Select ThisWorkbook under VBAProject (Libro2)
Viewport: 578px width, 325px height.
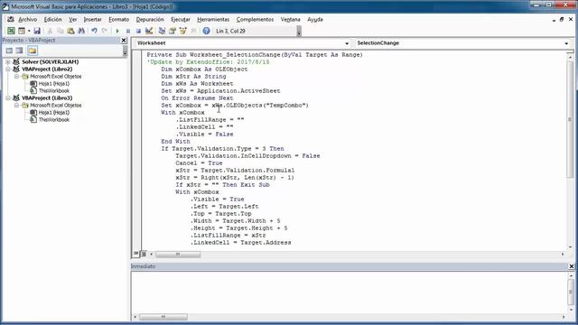[54, 90]
